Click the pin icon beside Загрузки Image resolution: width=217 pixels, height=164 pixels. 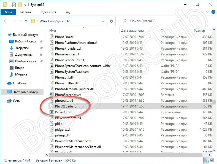(x=41, y=48)
